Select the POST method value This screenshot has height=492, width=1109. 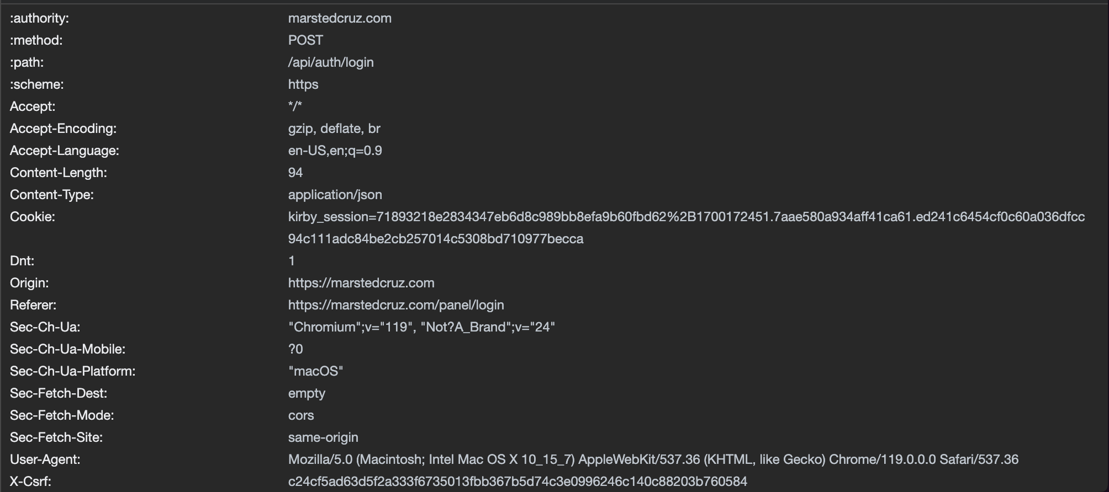point(305,40)
